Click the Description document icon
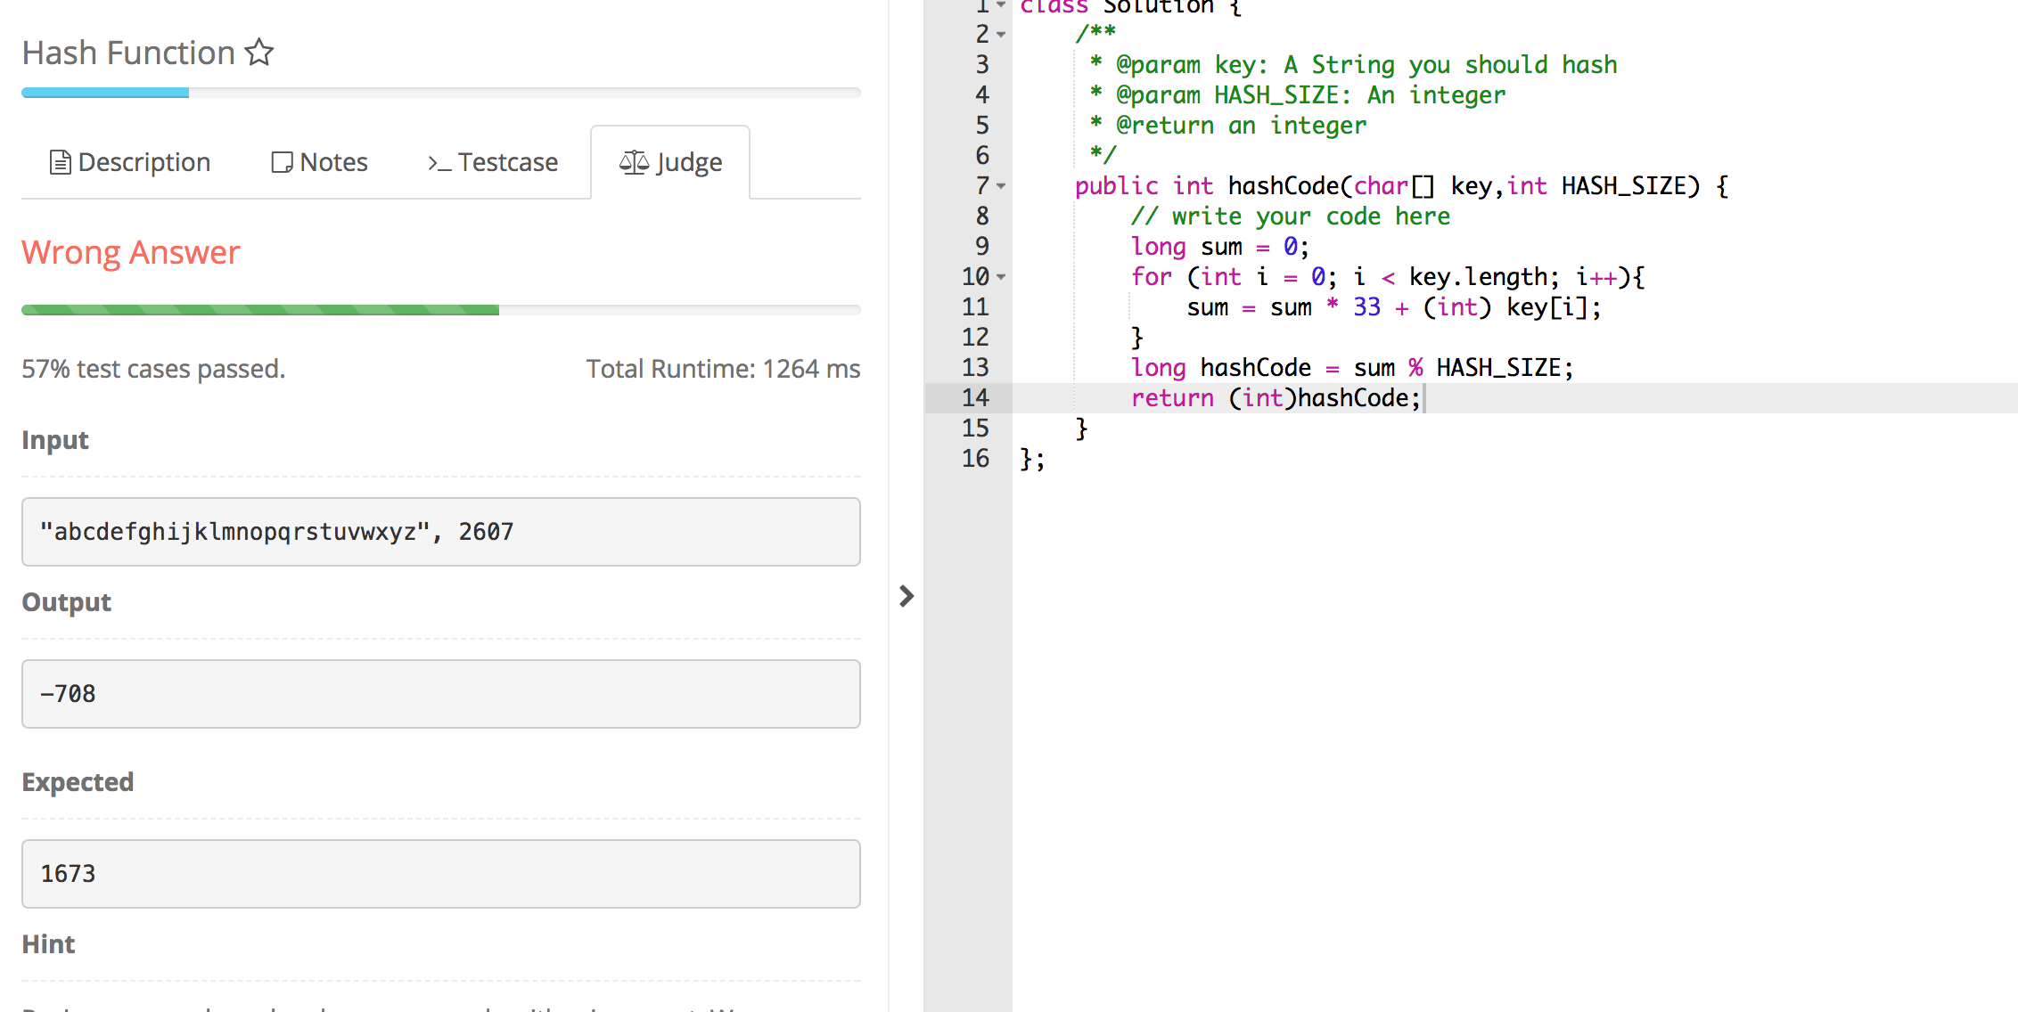 [x=60, y=162]
